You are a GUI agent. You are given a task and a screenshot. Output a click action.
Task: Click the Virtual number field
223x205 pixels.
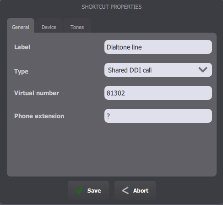click(x=158, y=93)
